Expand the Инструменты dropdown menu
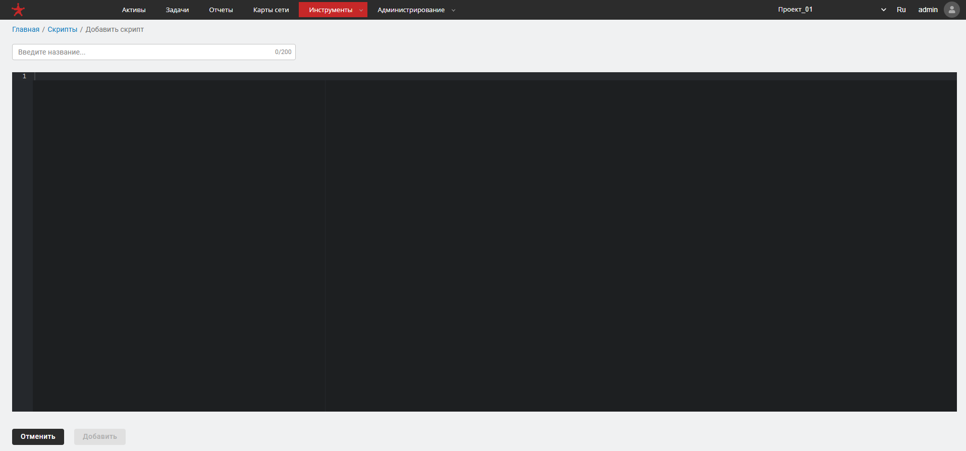The height and width of the screenshot is (451, 966). tap(333, 10)
